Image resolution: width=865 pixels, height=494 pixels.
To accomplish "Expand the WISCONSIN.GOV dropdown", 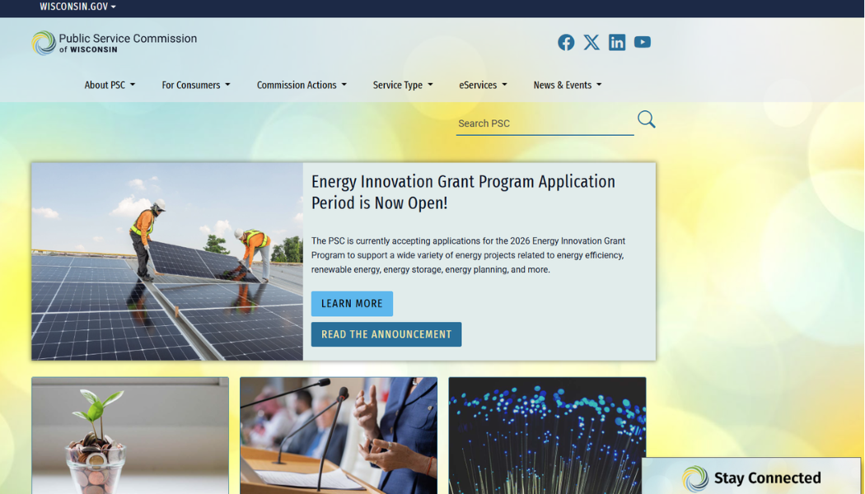I will coord(77,7).
